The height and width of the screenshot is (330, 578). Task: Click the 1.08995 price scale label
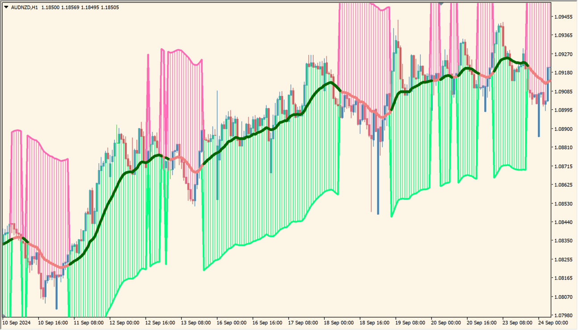pyautogui.click(x=563, y=110)
